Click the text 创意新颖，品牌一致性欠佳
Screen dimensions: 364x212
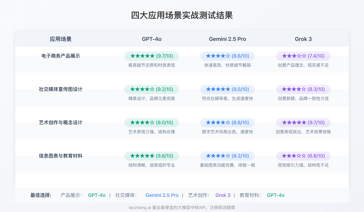coord(303,98)
